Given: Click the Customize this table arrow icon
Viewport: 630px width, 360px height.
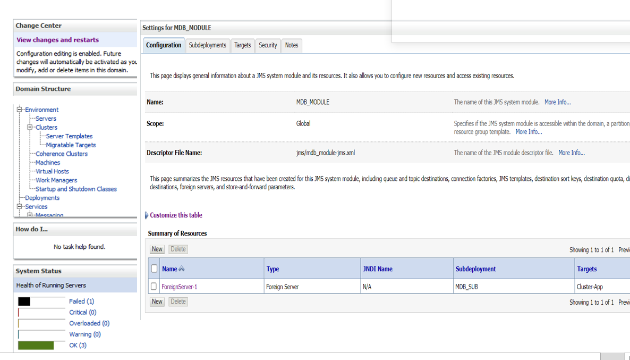Looking at the screenshot, I should coord(147,215).
